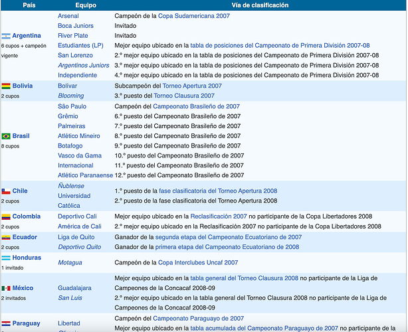Click the Independiente team link
The height and width of the screenshot is (332, 408).
click(77, 75)
